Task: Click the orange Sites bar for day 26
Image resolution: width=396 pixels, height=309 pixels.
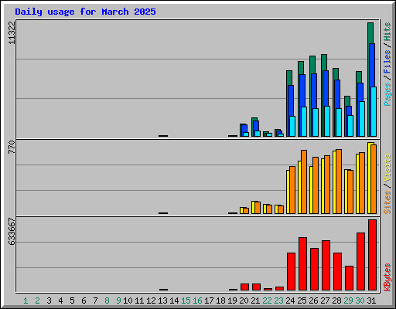Action: (316, 185)
